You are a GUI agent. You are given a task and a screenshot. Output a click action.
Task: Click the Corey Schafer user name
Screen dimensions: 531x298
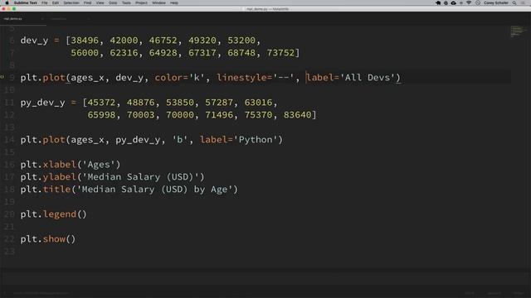click(x=496, y=2)
